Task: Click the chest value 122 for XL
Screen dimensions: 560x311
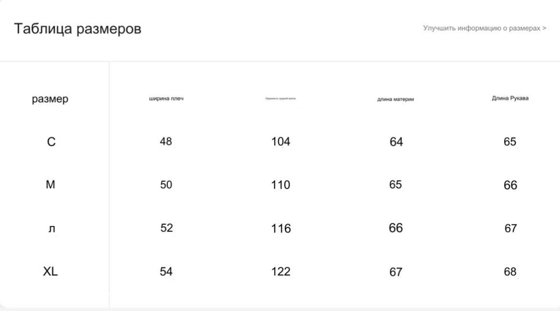Action: point(280,271)
